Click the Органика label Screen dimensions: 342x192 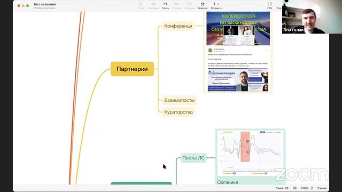coord(228,182)
